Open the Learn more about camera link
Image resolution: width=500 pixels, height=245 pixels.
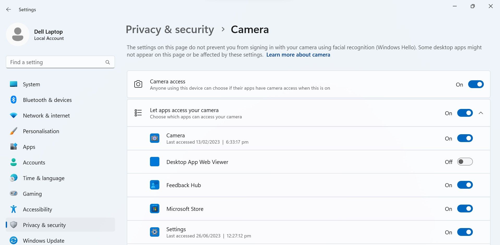[x=298, y=55]
